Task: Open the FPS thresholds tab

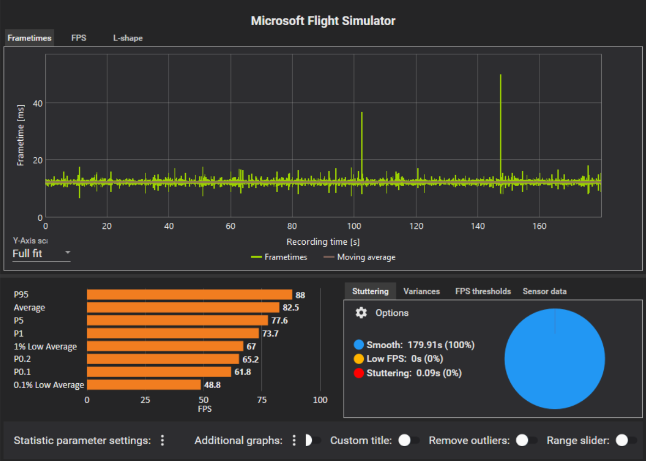Action: coord(483,291)
